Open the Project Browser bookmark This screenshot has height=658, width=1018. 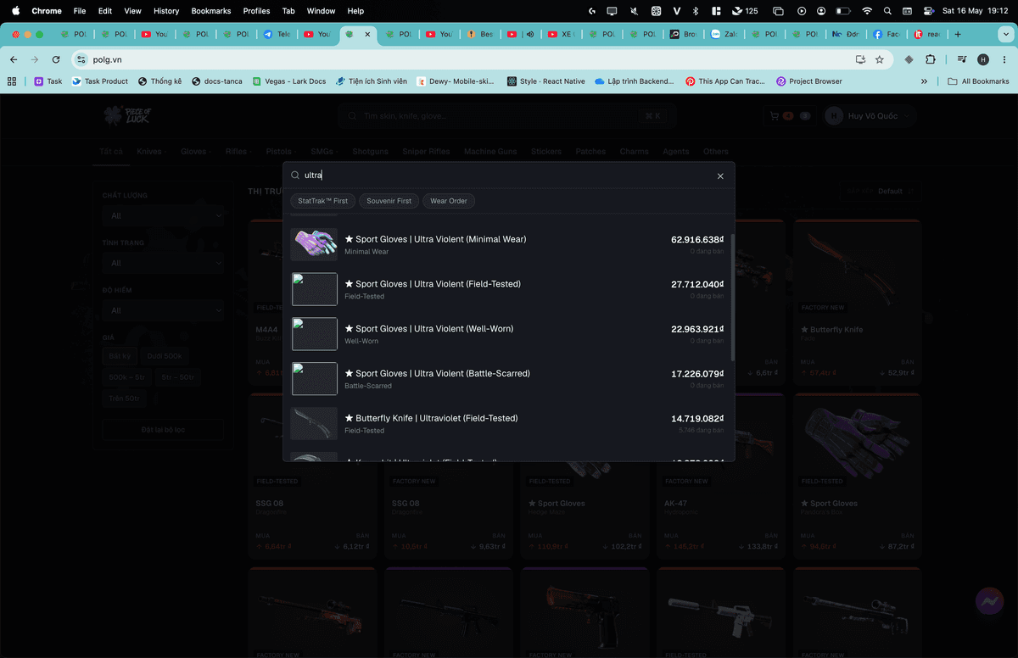pyautogui.click(x=809, y=81)
